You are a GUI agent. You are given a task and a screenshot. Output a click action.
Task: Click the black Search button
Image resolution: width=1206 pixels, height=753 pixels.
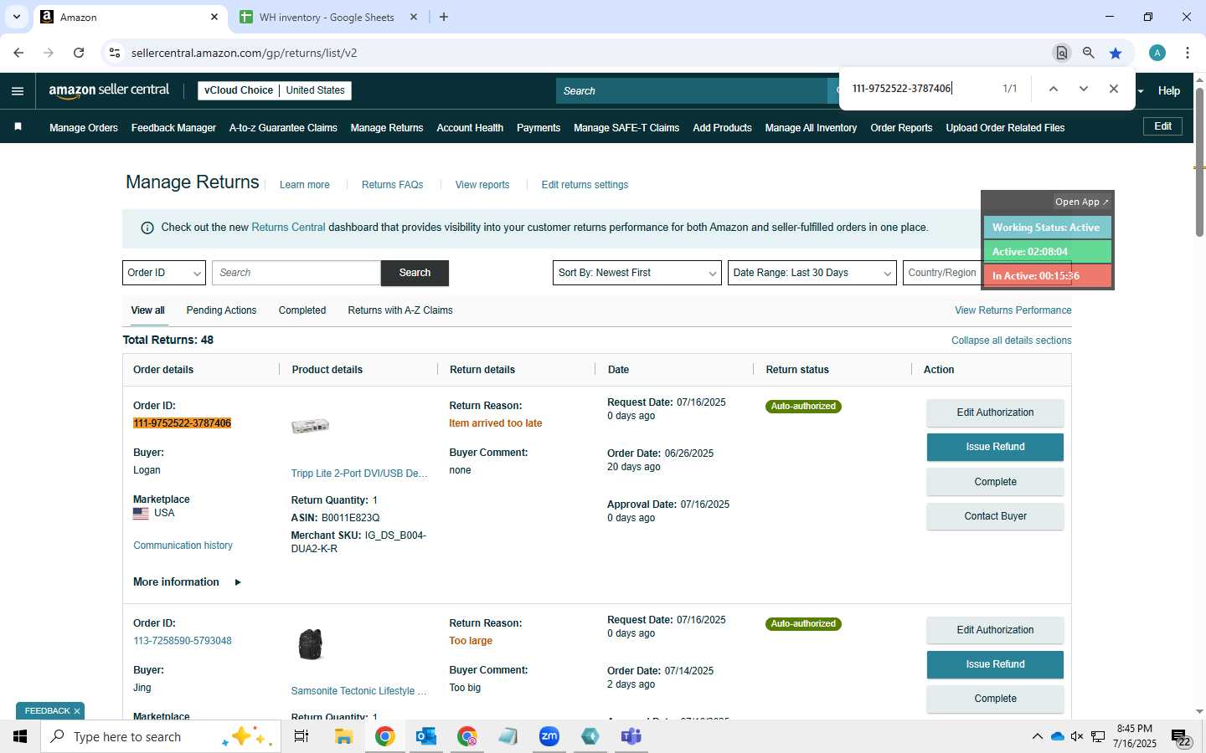415,273
